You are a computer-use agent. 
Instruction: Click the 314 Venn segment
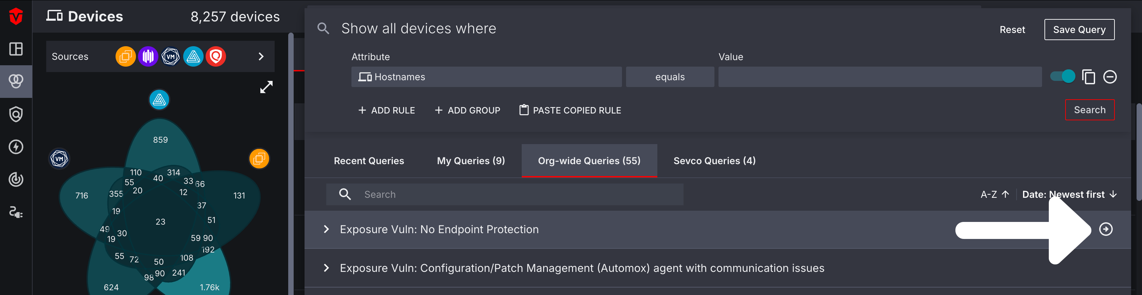[173, 173]
